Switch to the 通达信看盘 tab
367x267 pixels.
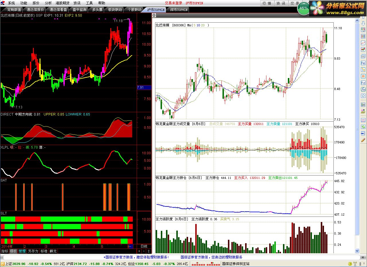pos(58,9)
